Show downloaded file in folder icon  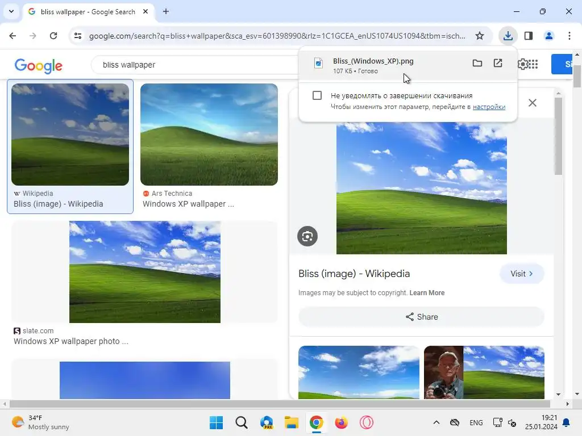click(x=477, y=63)
